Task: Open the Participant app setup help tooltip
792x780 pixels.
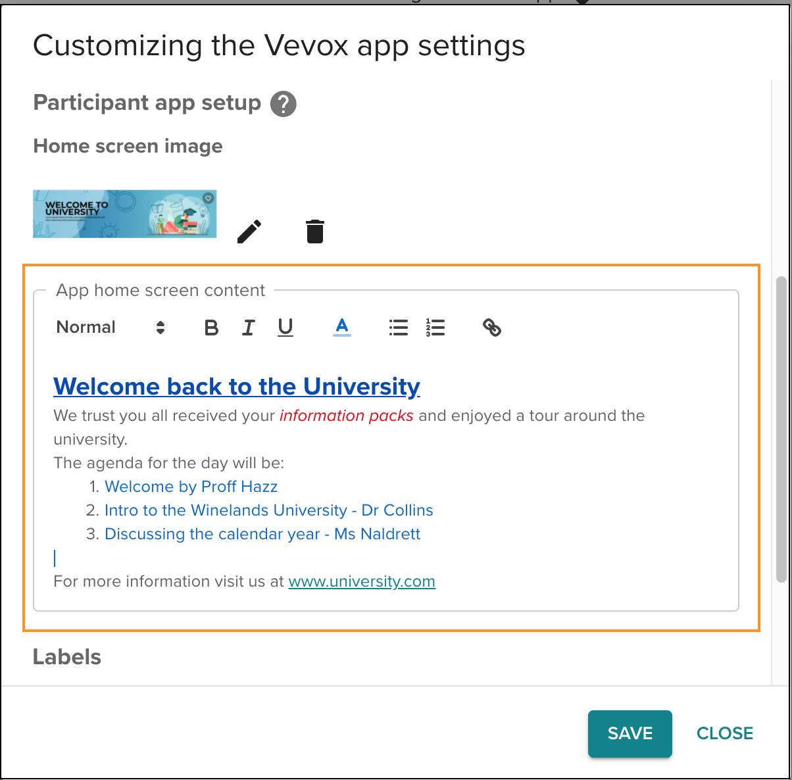Action: [x=283, y=103]
